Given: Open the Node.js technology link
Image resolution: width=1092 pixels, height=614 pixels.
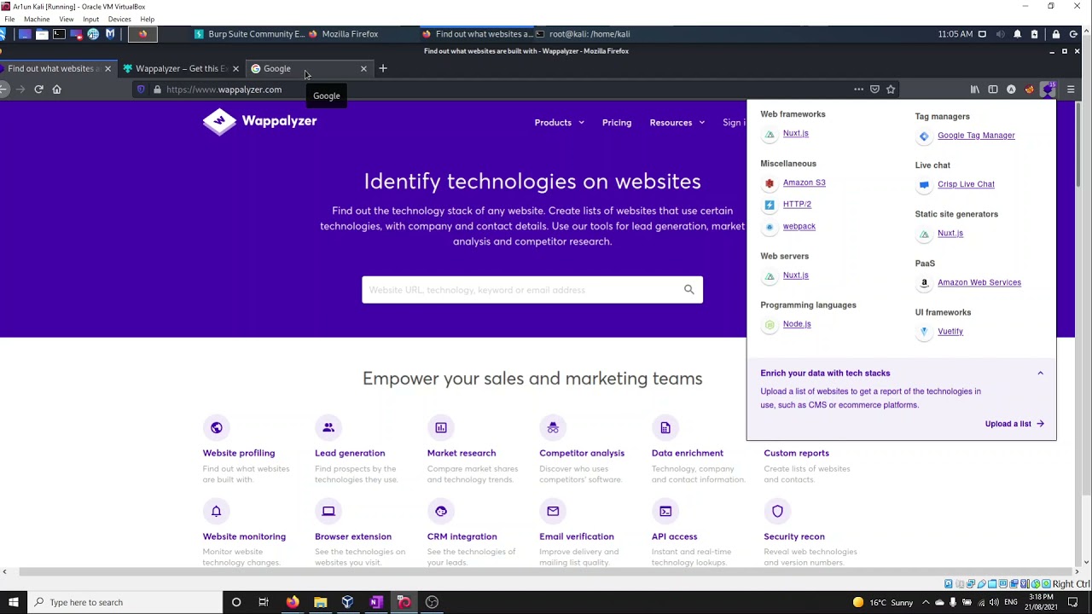Looking at the screenshot, I should (797, 324).
